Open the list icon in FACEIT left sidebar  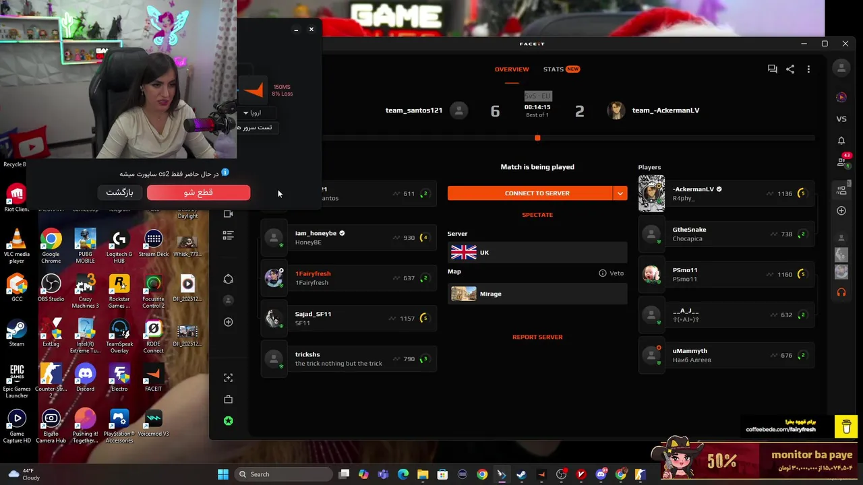point(228,235)
